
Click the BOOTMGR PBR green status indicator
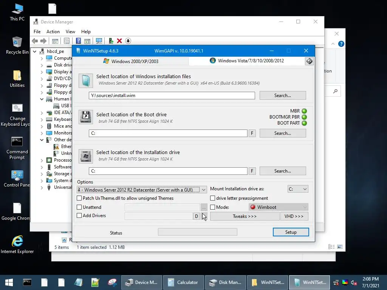click(304, 117)
